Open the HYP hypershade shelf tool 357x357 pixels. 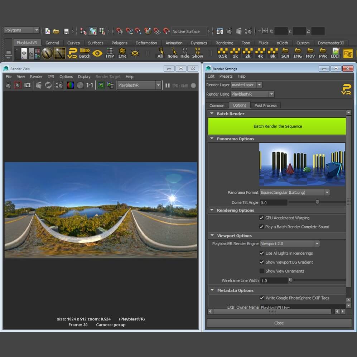110,53
